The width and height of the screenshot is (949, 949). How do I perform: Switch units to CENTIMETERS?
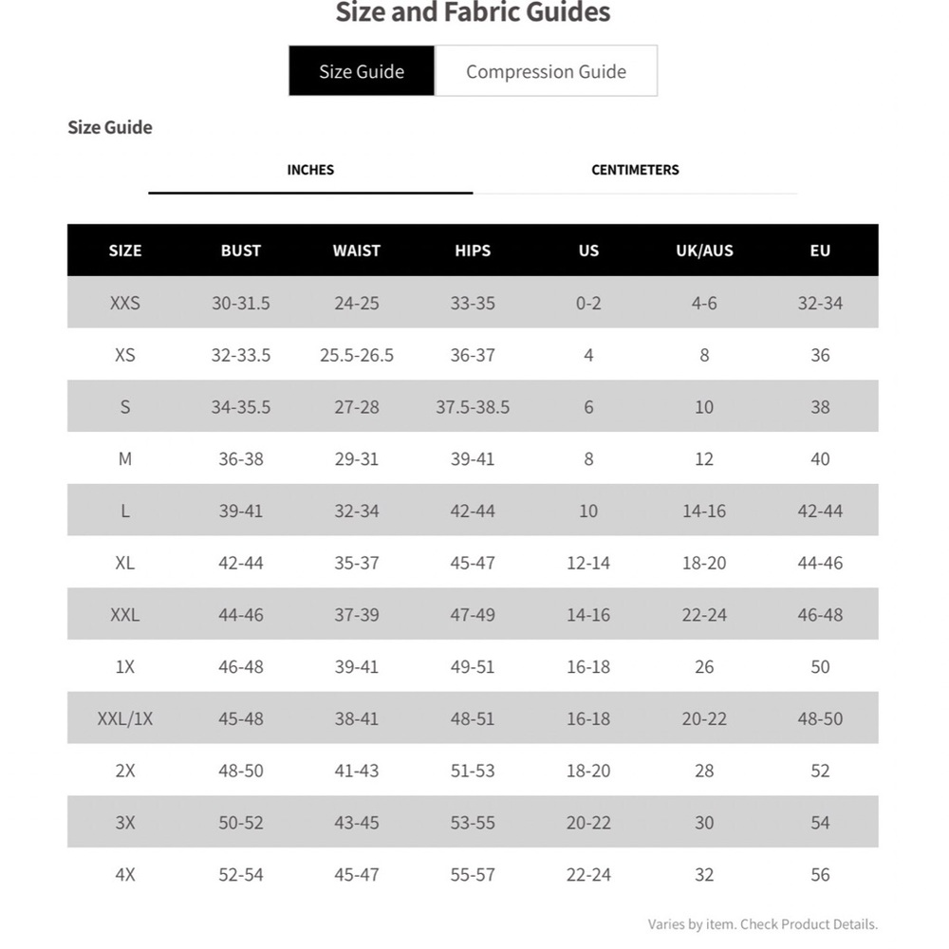pos(634,170)
